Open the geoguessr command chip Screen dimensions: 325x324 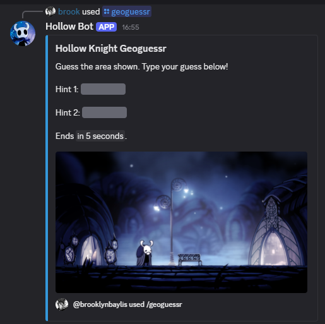(x=127, y=11)
